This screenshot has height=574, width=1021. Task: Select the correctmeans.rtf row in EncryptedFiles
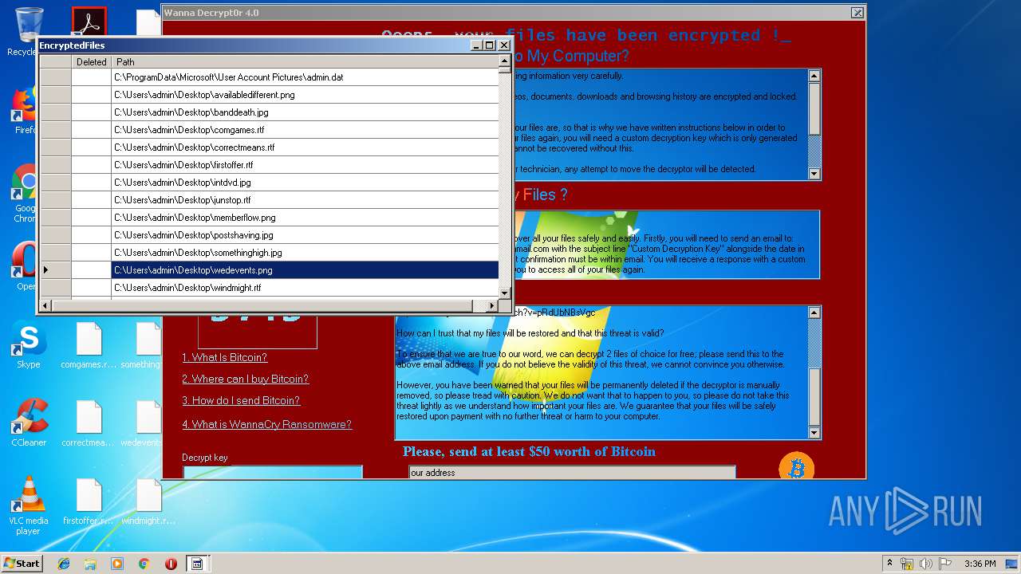pos(305,147)
